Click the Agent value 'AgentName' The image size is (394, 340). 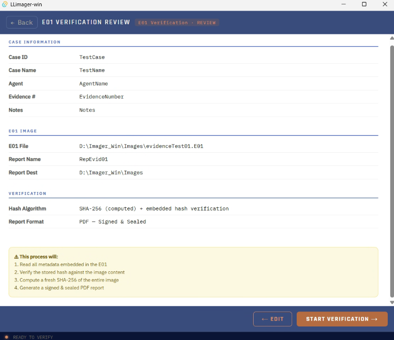[x=93, y=84]
